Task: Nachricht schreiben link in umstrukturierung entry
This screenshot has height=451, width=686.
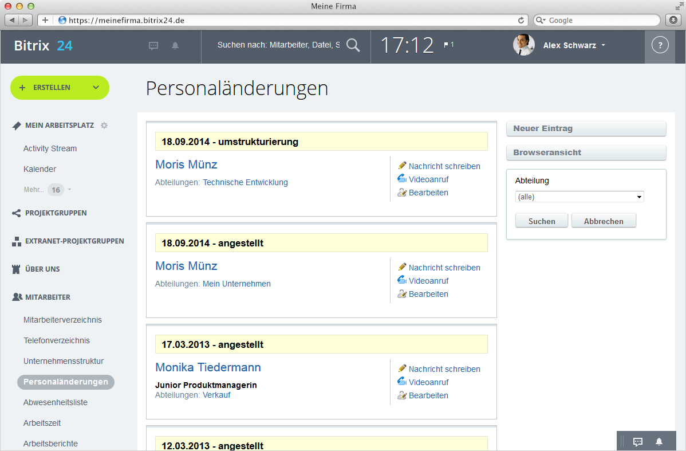Action: (x=444, y=166)
